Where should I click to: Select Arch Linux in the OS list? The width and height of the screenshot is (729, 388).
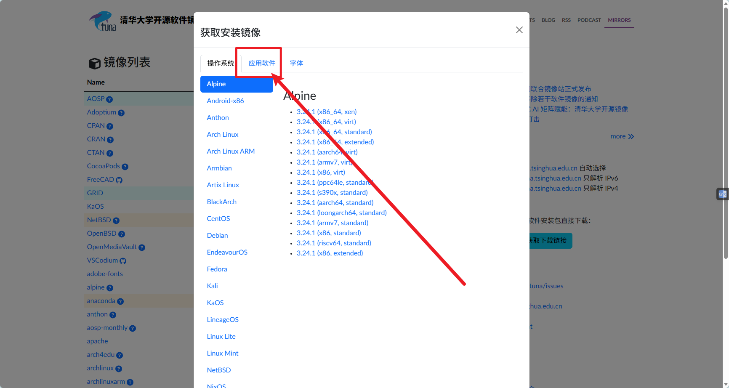pos(237,135)
